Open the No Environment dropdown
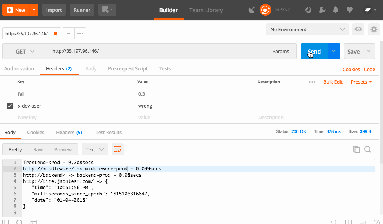 [307, 29]
